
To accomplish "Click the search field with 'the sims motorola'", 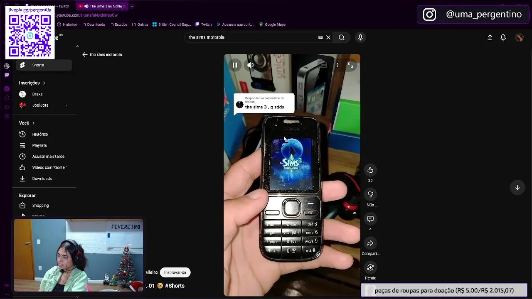I will [251, 37].
